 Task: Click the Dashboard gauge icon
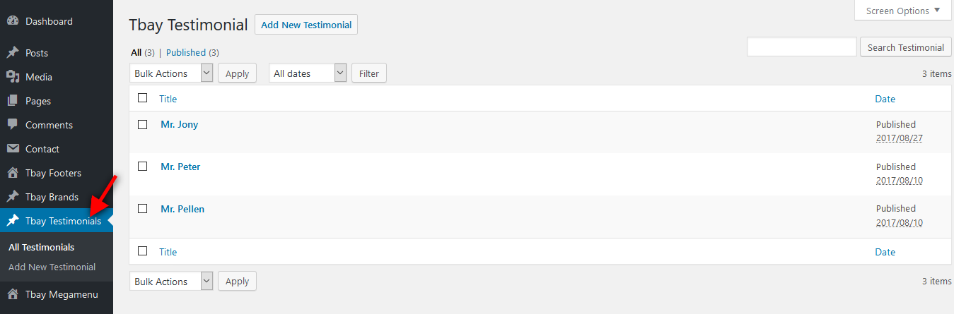[x=12, y=21]
